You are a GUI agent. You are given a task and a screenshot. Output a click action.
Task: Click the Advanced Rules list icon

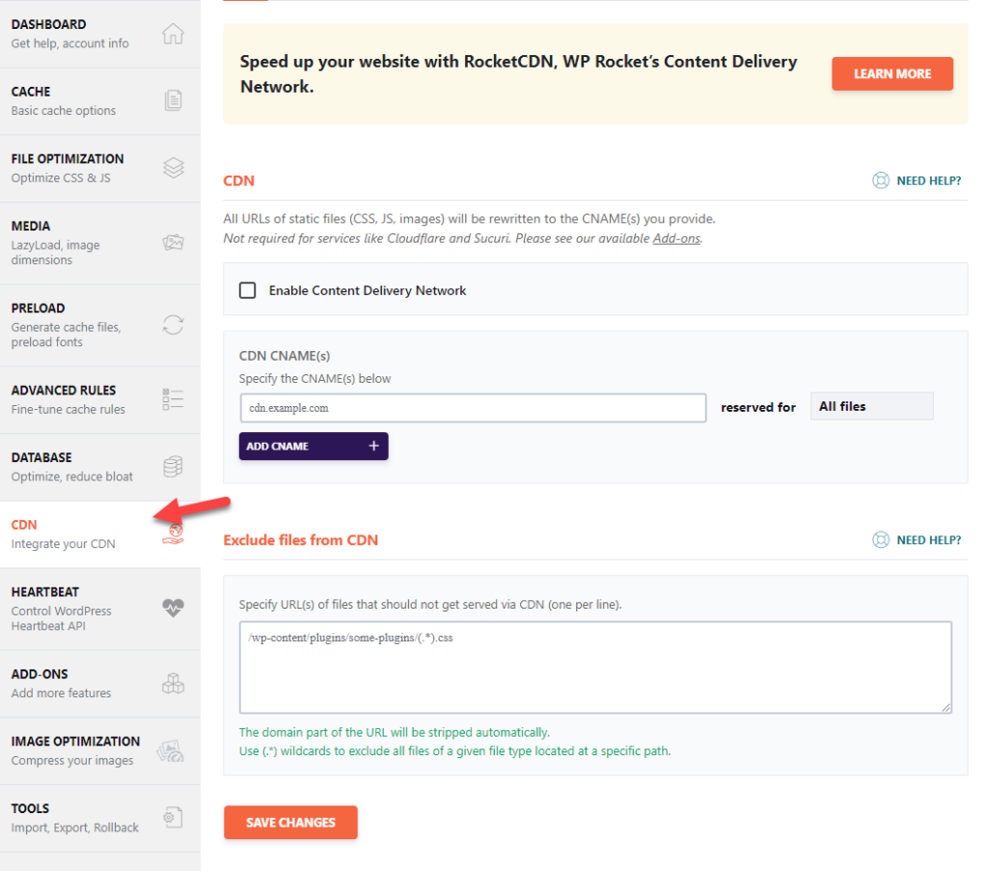coord(174,399)
